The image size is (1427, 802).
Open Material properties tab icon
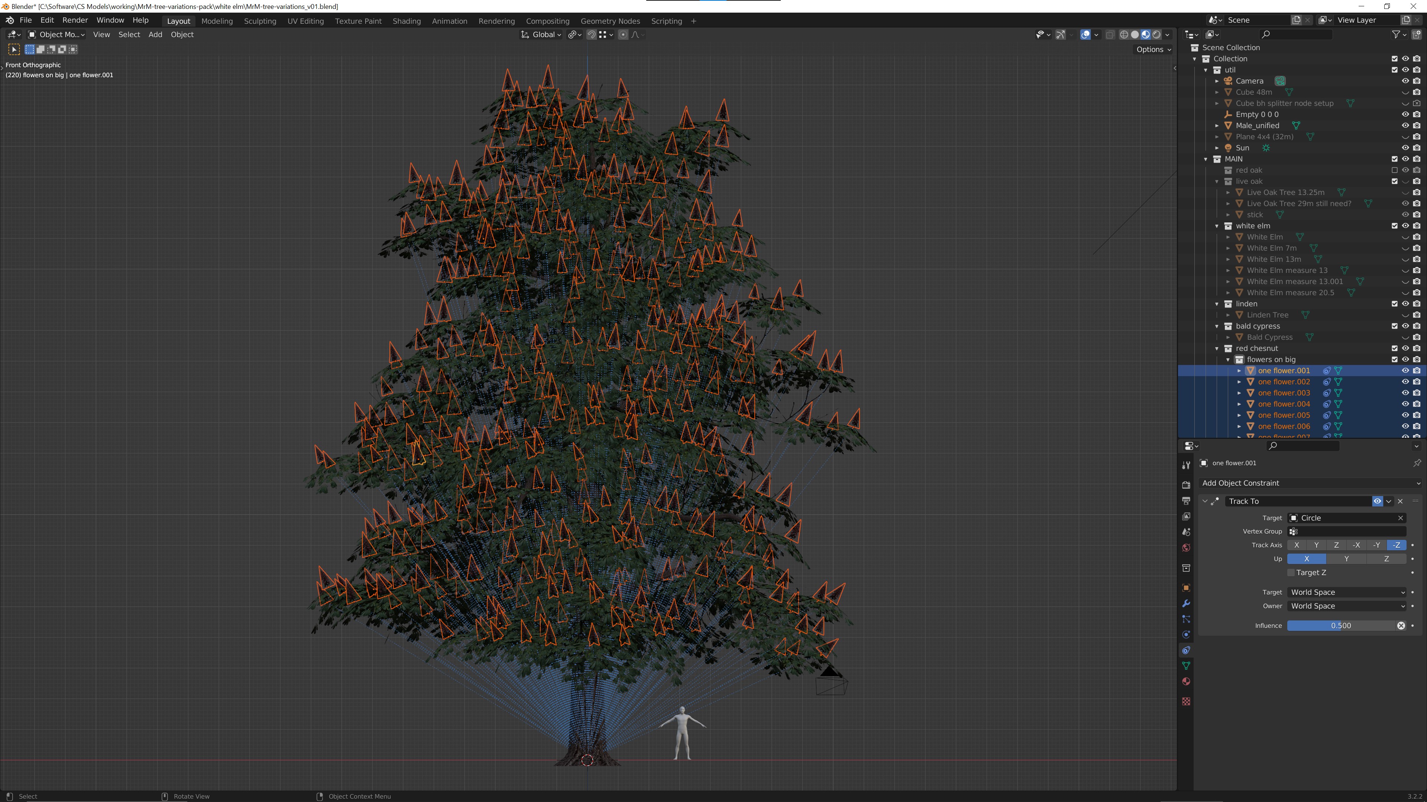pyautogui.click(x=1186, y=681)
